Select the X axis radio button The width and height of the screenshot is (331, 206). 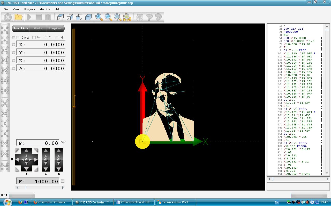[x=13, y=44]
